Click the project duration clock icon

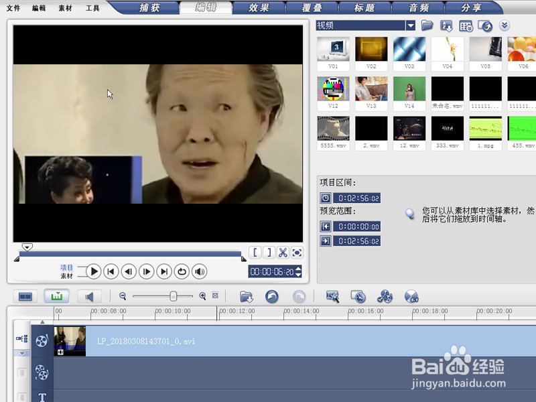[326, 198]
